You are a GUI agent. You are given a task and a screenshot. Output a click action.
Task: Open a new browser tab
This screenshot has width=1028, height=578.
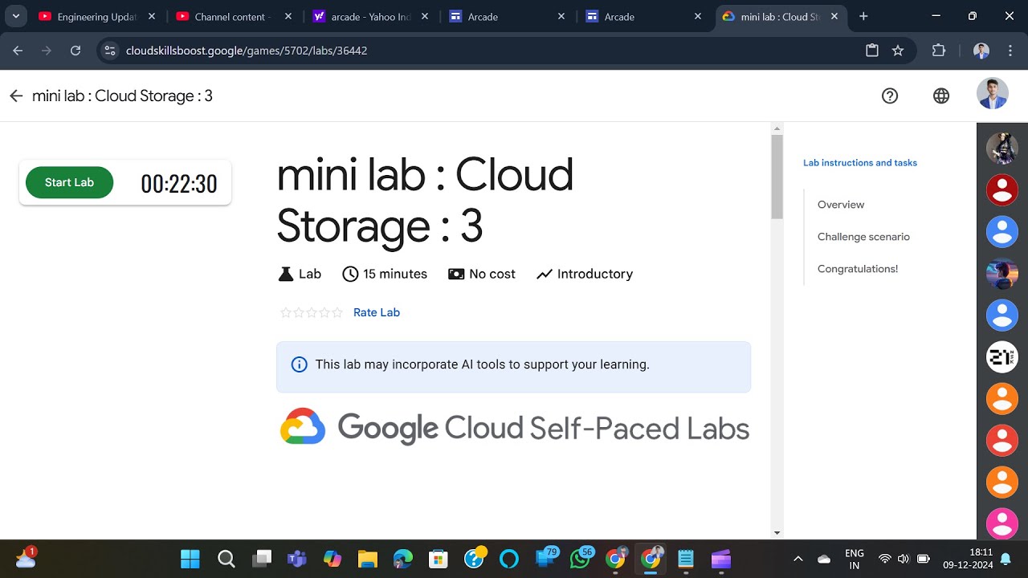point(863,16)
